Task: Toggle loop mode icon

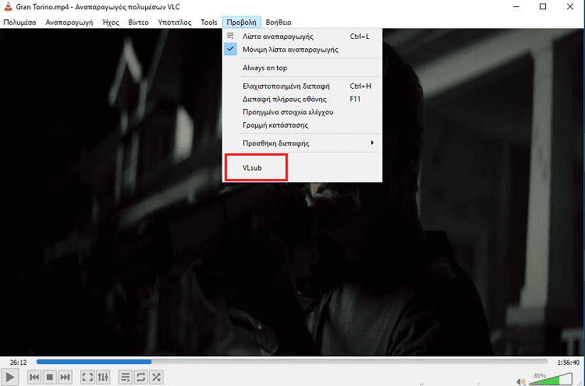Action: coord(140,377)
